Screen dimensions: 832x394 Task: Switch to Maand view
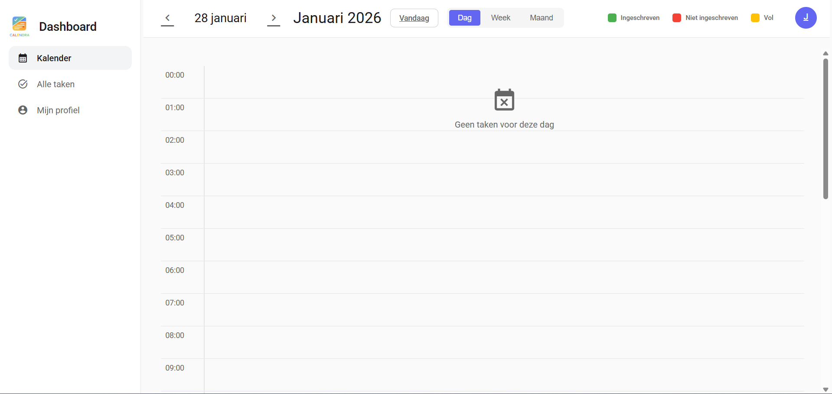[x=541, y=18]
